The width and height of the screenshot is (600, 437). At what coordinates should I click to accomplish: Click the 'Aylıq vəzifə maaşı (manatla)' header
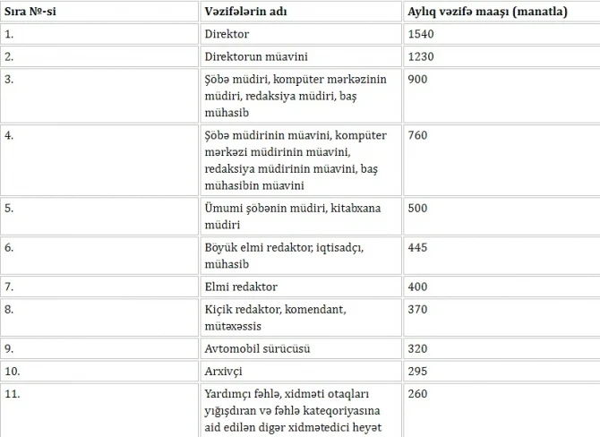click(487, 12)
